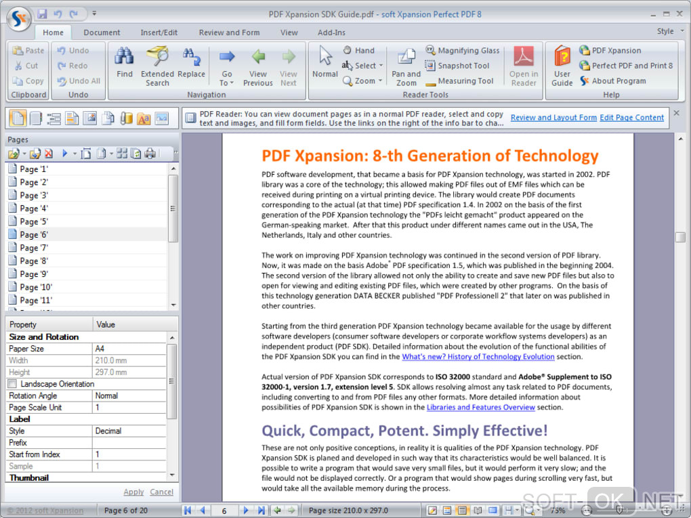
Task: Expand the Pages toolbar overflow chevron
Action: [x=175, y=153]
